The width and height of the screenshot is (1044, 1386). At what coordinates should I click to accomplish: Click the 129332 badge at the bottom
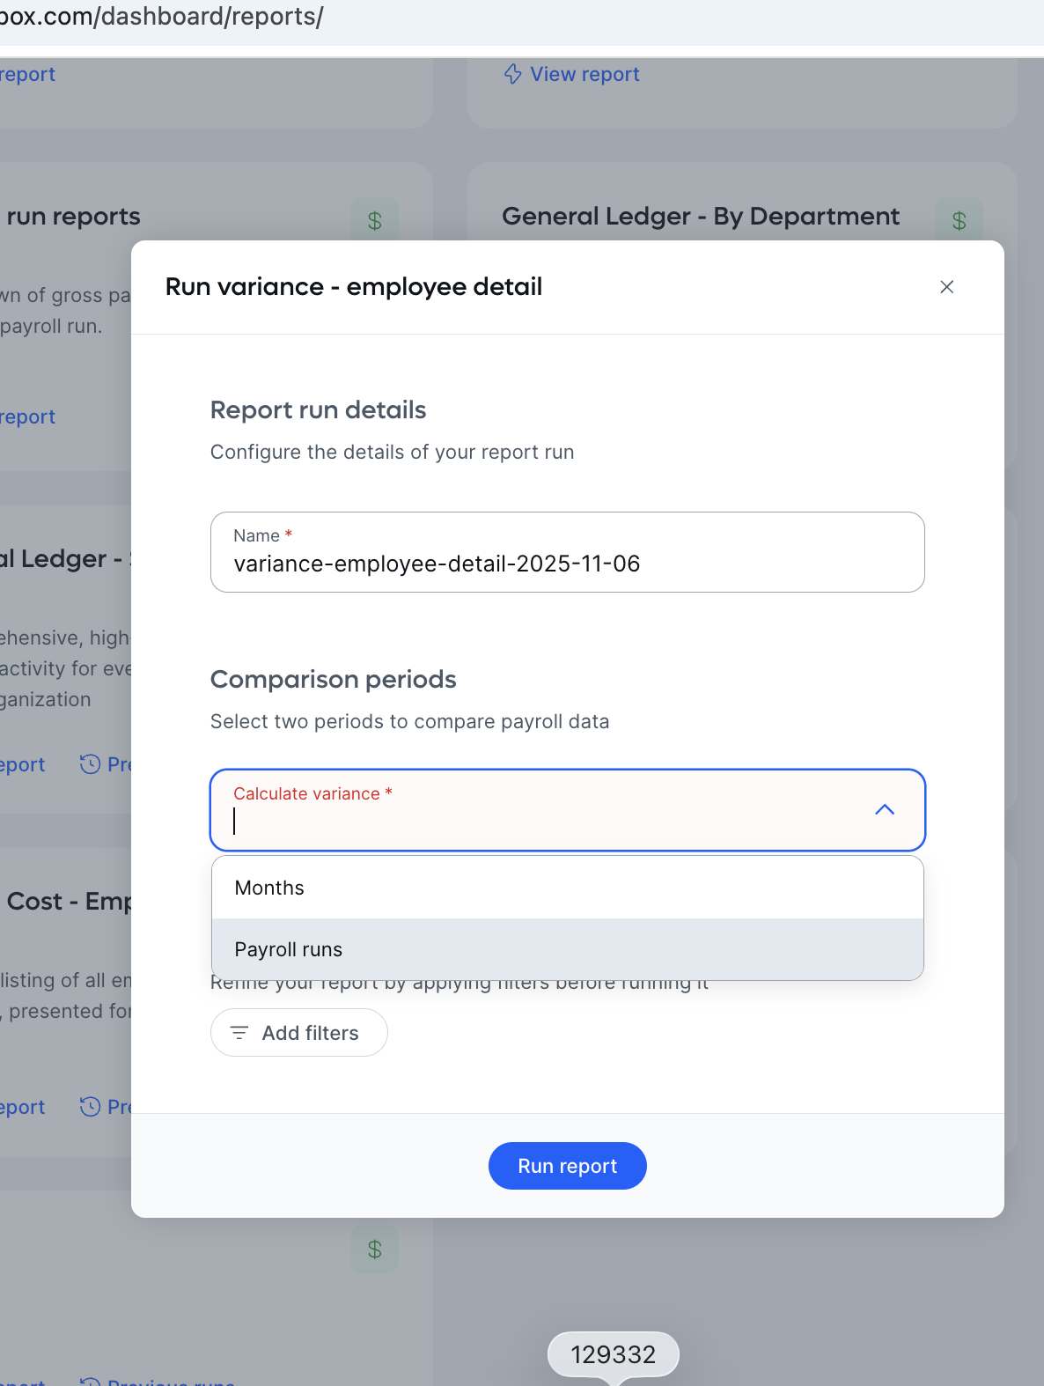coord(612,1354)
